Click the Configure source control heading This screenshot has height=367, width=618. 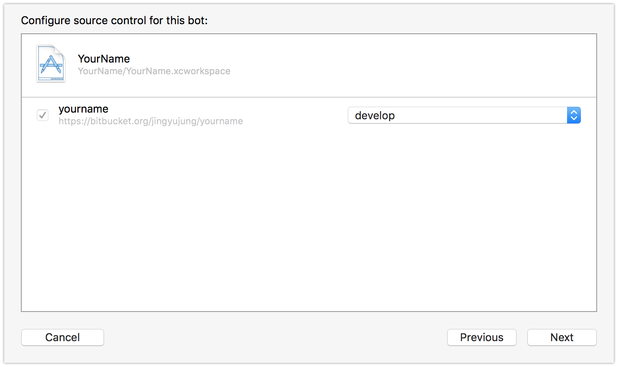(x=114, y=20)
